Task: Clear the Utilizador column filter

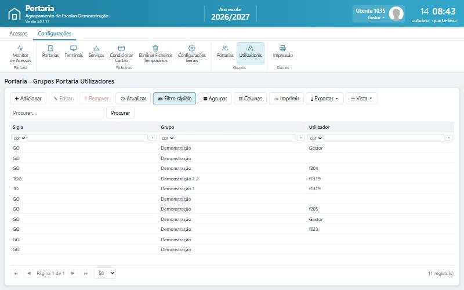Action: click(449, 138)
